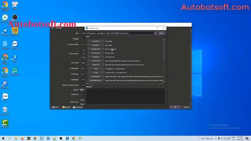Click the microphone tray icon

click(219, 138)
